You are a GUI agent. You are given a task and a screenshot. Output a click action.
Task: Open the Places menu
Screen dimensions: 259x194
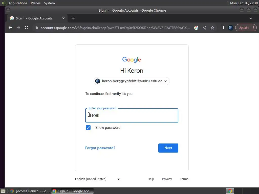click(x=35, y=3)
